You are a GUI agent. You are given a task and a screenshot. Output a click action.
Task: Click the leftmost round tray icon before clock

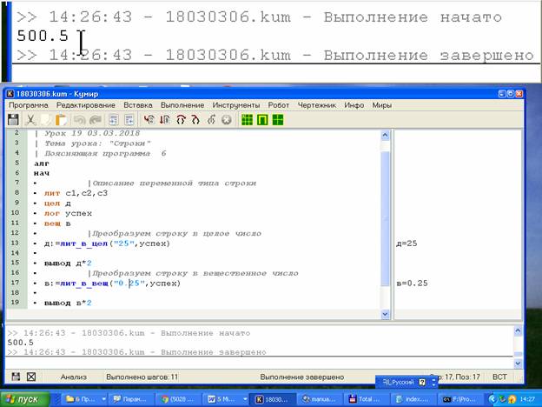click(492, 399)
